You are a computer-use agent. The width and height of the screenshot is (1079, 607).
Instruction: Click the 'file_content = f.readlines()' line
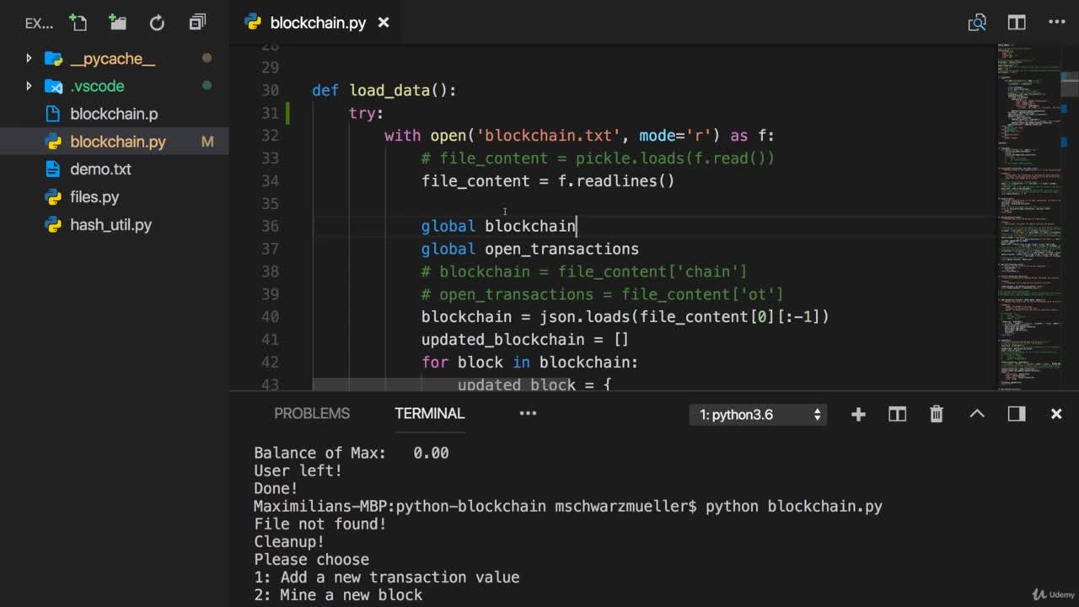click(548, 180)
